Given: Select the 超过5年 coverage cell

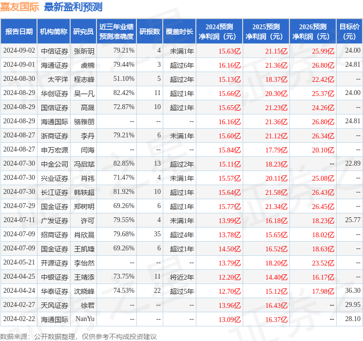Looking at the screenshot, I should [x=179, y=291].
